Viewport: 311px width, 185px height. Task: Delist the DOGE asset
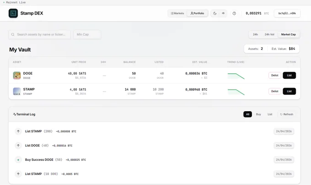click(x=275, y=76)
